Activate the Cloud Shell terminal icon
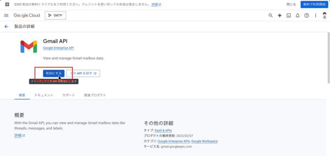330x156 pixels. point(289,15)
